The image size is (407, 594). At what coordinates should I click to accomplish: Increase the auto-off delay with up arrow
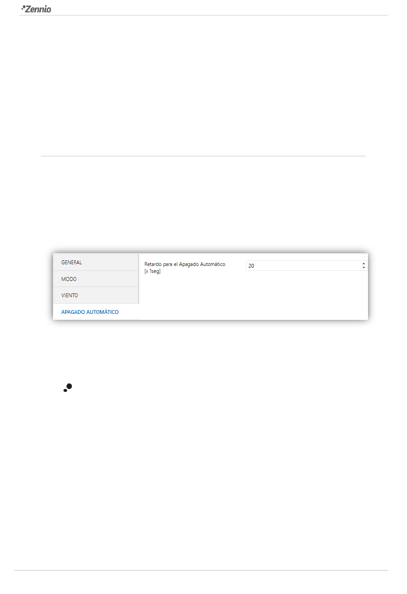click(364, 263)
